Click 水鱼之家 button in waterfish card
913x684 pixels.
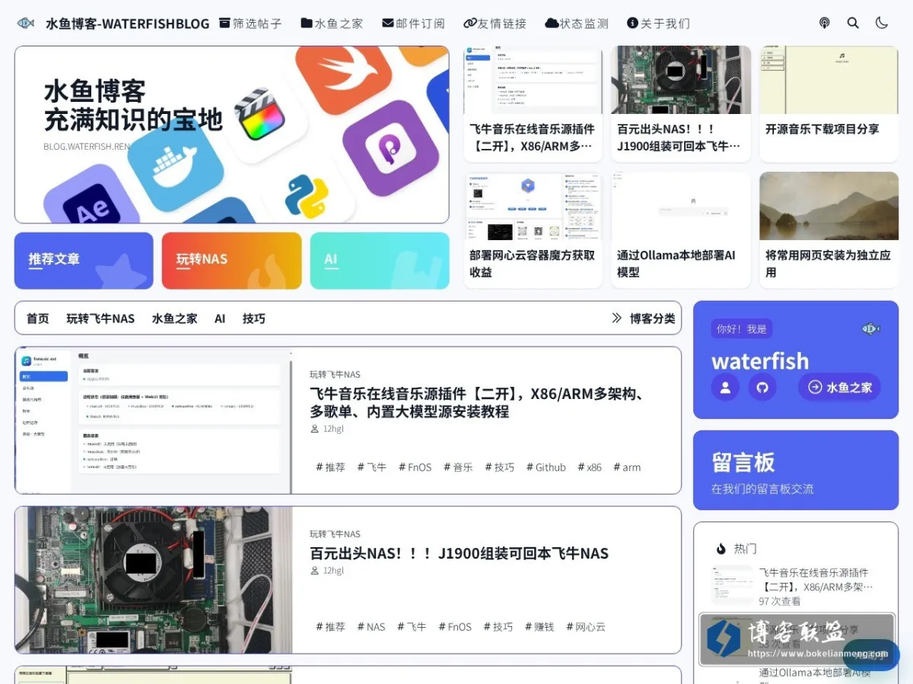(839, 388)
